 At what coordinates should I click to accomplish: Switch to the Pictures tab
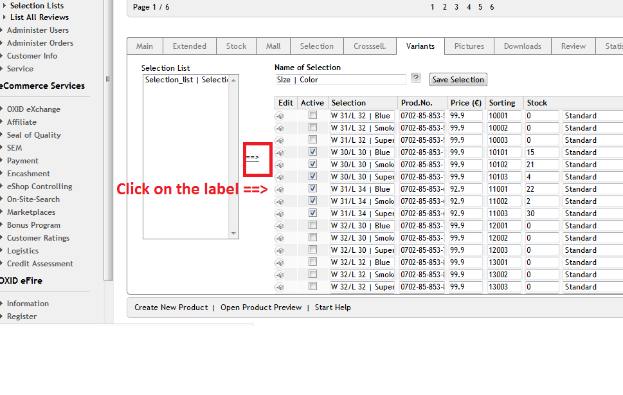pos(469,46)
